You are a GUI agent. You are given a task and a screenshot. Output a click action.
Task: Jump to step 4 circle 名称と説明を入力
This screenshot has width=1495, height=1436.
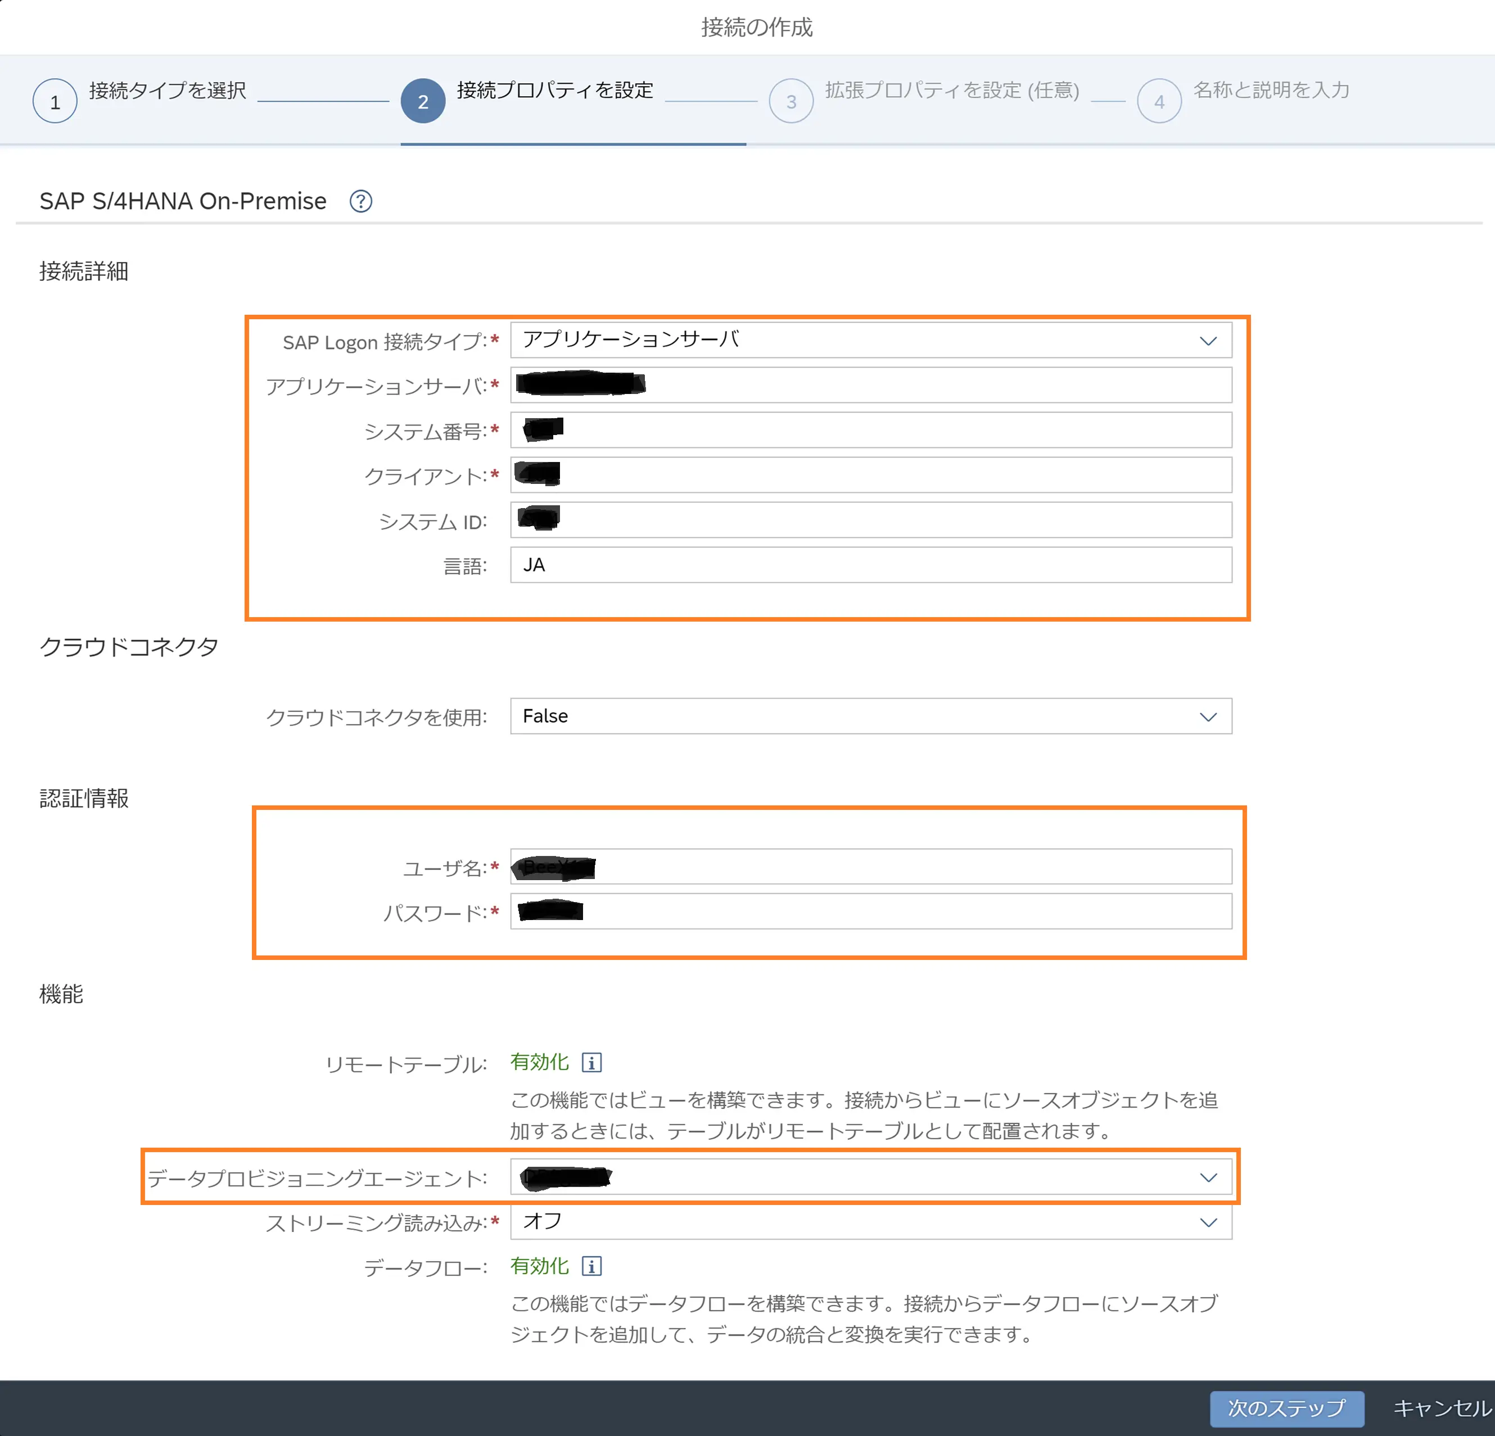point(1159,101)
